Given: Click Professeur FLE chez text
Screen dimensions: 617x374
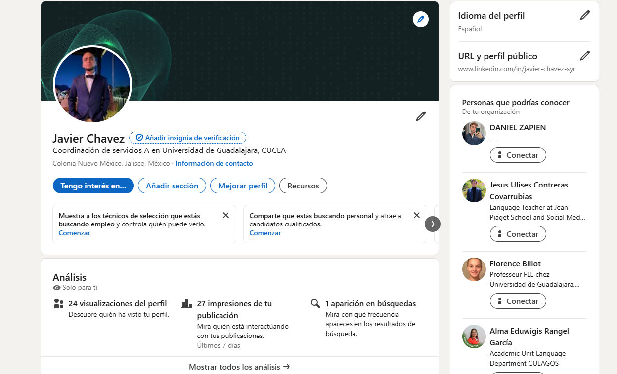Looking at the screenshot, I should click(x=534, y=279).
